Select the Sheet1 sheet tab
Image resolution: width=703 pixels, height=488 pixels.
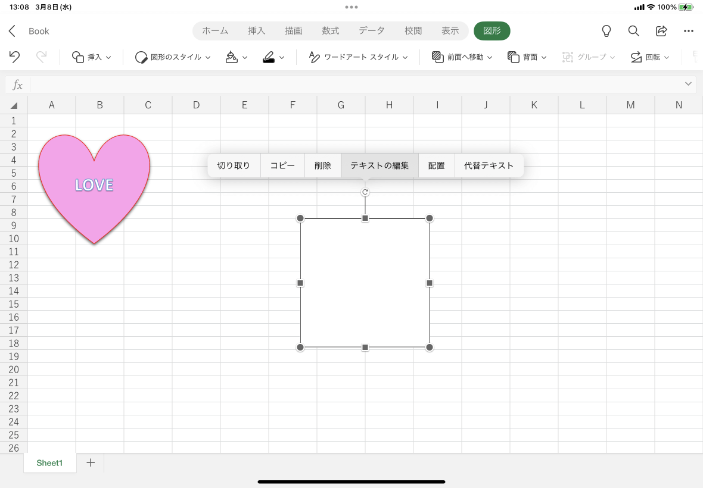[50, 463]
